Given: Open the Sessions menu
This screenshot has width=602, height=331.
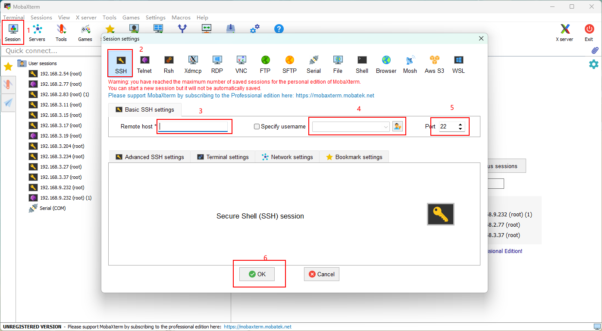Looking at the screenshot, I should (41, 18).
